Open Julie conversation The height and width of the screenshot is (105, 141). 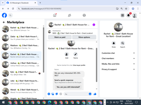pyautogui.click(x=21, y=82)
